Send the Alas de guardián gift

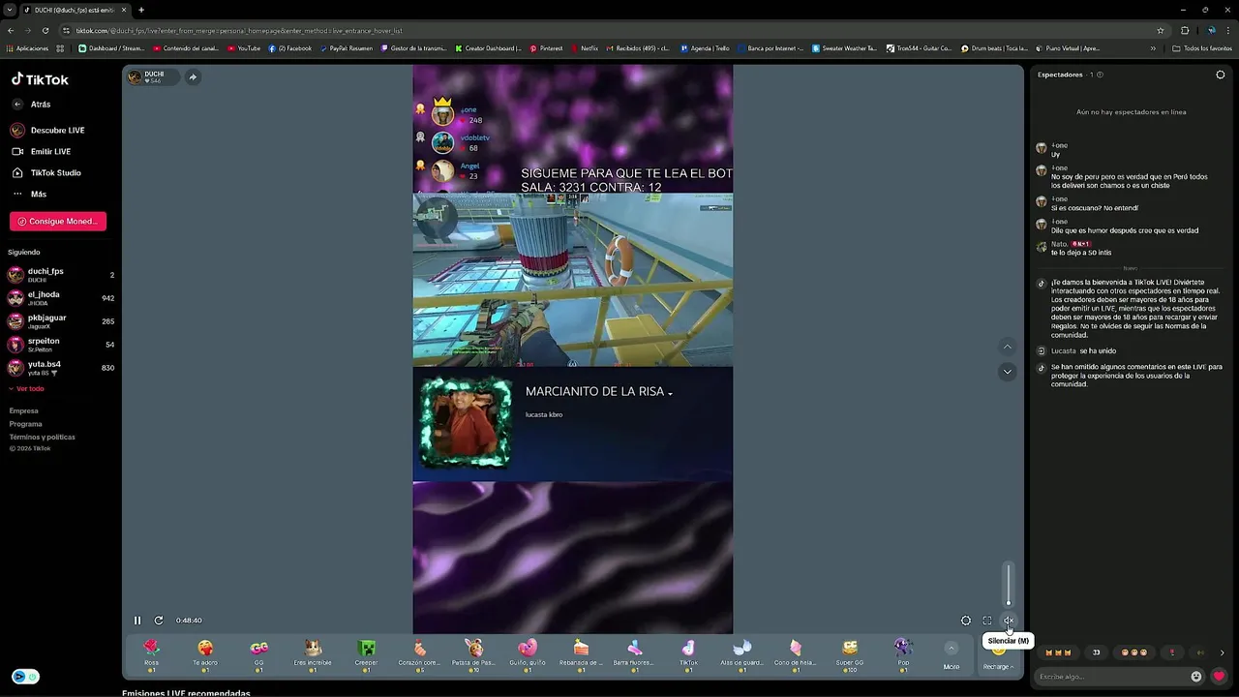[x=741, y=654]
